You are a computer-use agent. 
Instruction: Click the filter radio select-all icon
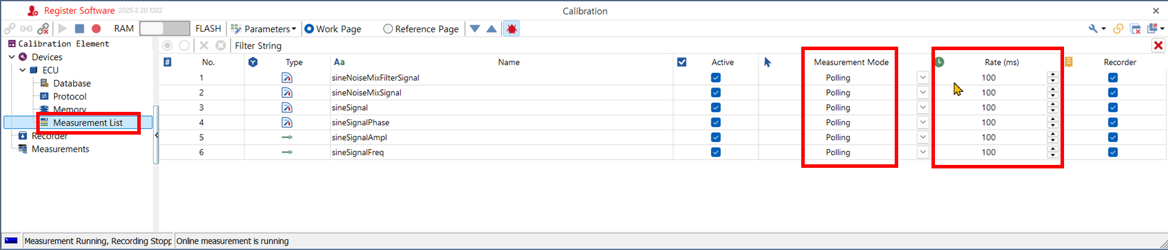[168, 45]
